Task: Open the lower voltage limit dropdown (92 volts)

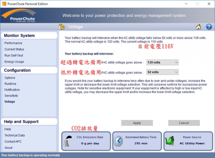Action: coord(162,72)
